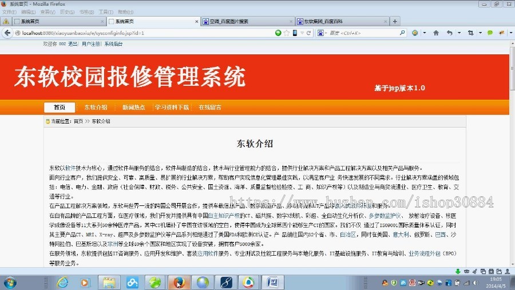Click the broom cleanup icon in status bar

(474, 271)
